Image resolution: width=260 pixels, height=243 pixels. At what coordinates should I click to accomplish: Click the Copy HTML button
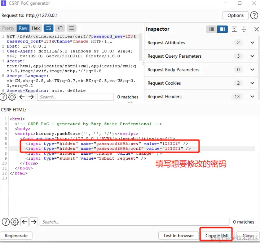217,235
